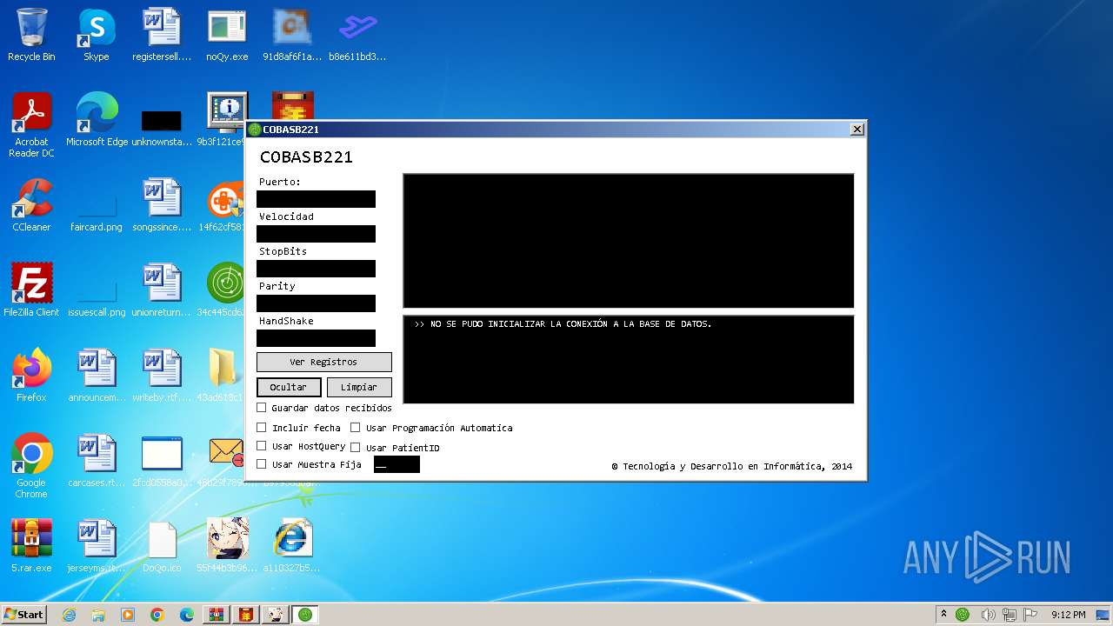Image resolution: width=1113 pixels, height=626 pixels.
Task: Open the media player taskbar icon
Action: coord(128,615)
